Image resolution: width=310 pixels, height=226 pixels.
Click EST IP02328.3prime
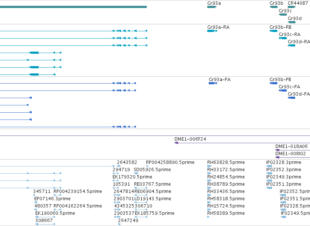point(269,166)
